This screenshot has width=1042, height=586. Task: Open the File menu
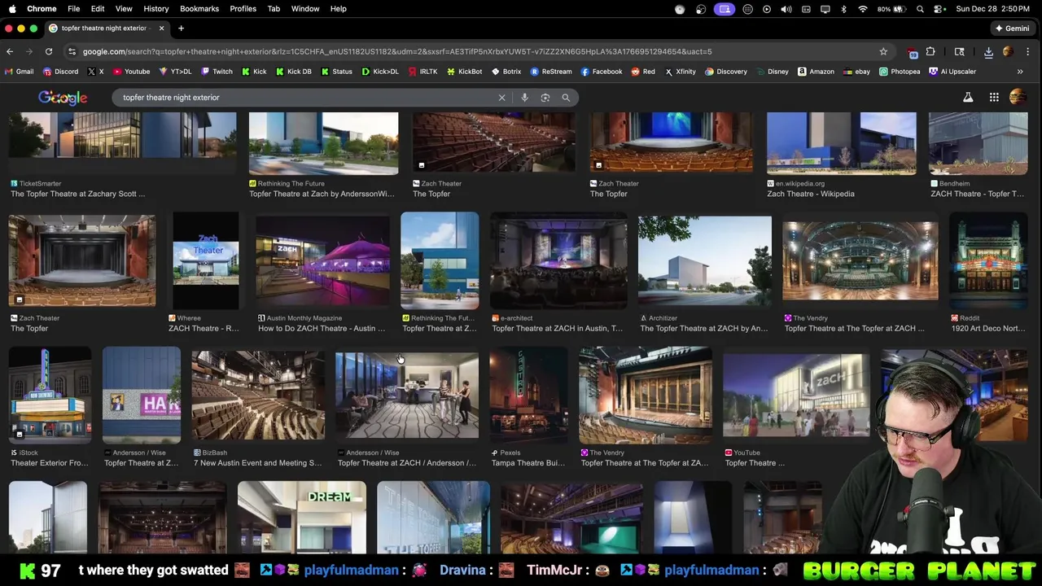tap(73, 9)
